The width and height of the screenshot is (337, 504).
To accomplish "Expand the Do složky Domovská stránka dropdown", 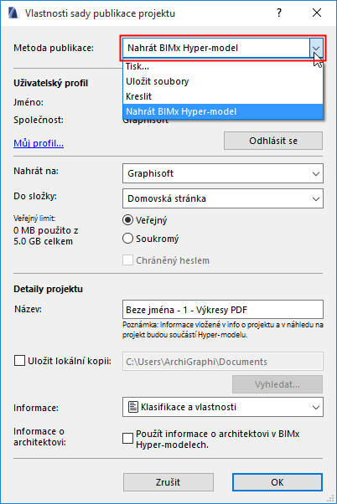I will [x=223, y=198].
